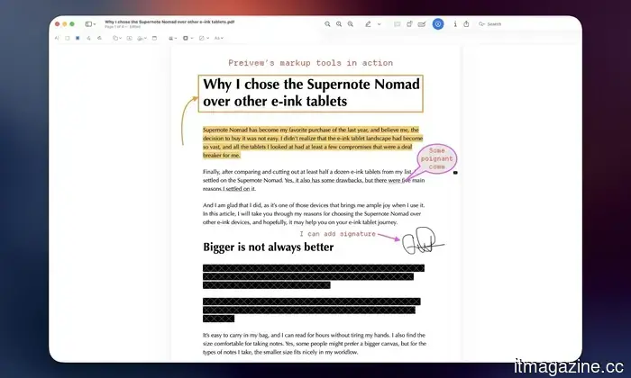Expand the highlight color dropdown arrow
The height and width of the screenshot is (378, 631).
[x=380, y=24]
